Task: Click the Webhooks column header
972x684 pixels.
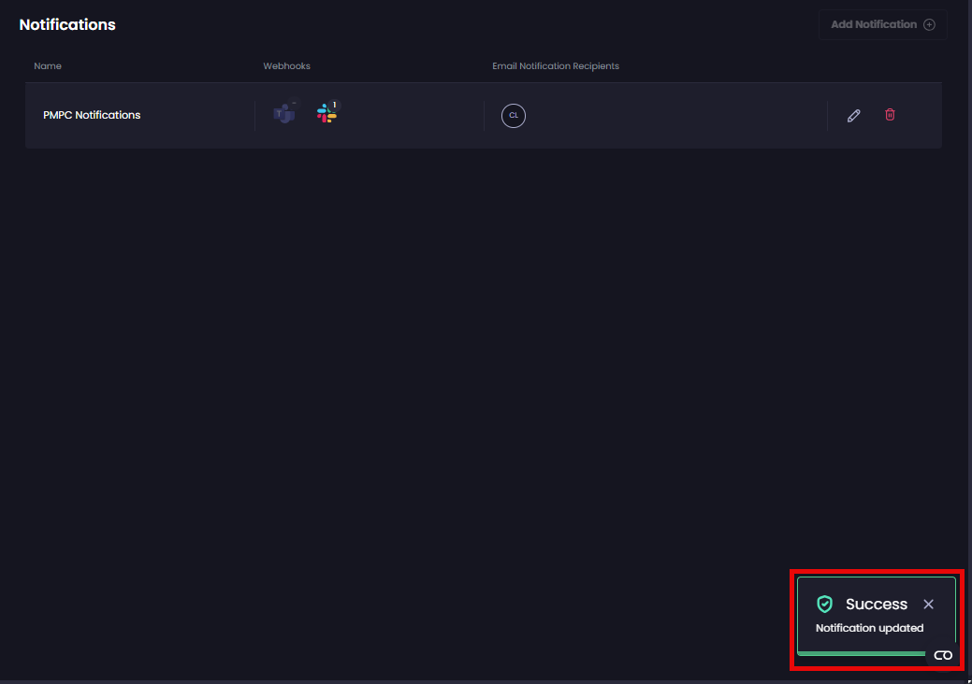Action: click(286, 66)
